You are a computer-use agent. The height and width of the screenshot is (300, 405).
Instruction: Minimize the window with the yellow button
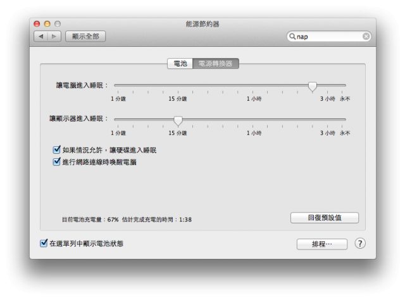47,24
